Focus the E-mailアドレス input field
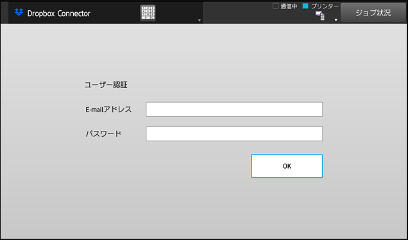This screenshot has height=240, width=408. [x=234, y=109]
